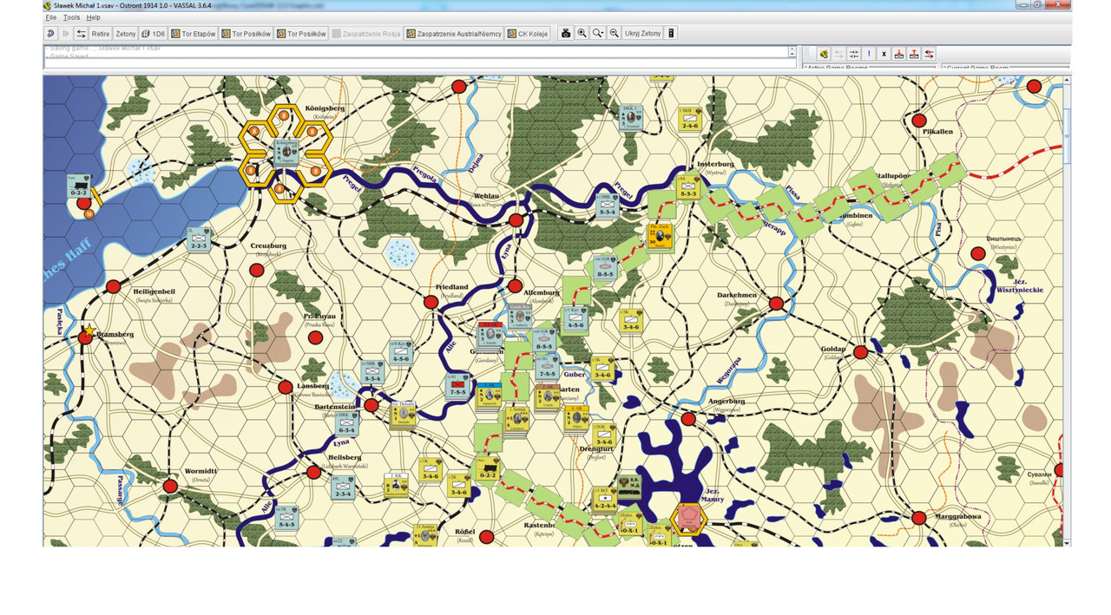Open the Tools menu

[x=71, y=17]
